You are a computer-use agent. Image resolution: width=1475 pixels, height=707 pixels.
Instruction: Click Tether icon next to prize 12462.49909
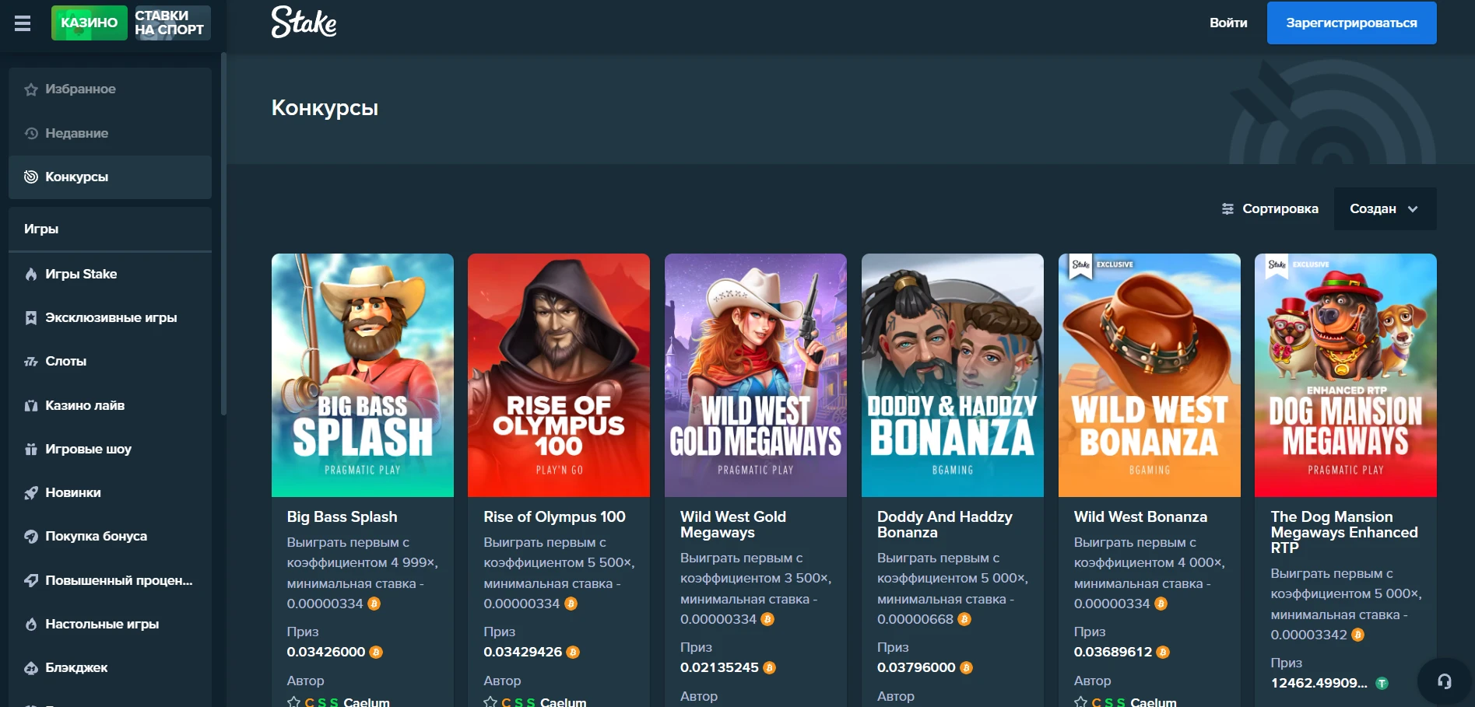(1382, 683)
